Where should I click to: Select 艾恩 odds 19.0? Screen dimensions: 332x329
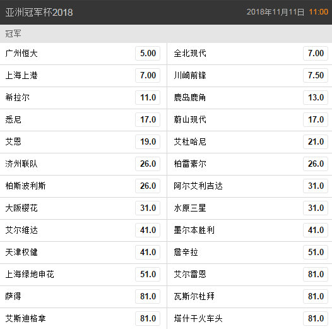[148, 141]
